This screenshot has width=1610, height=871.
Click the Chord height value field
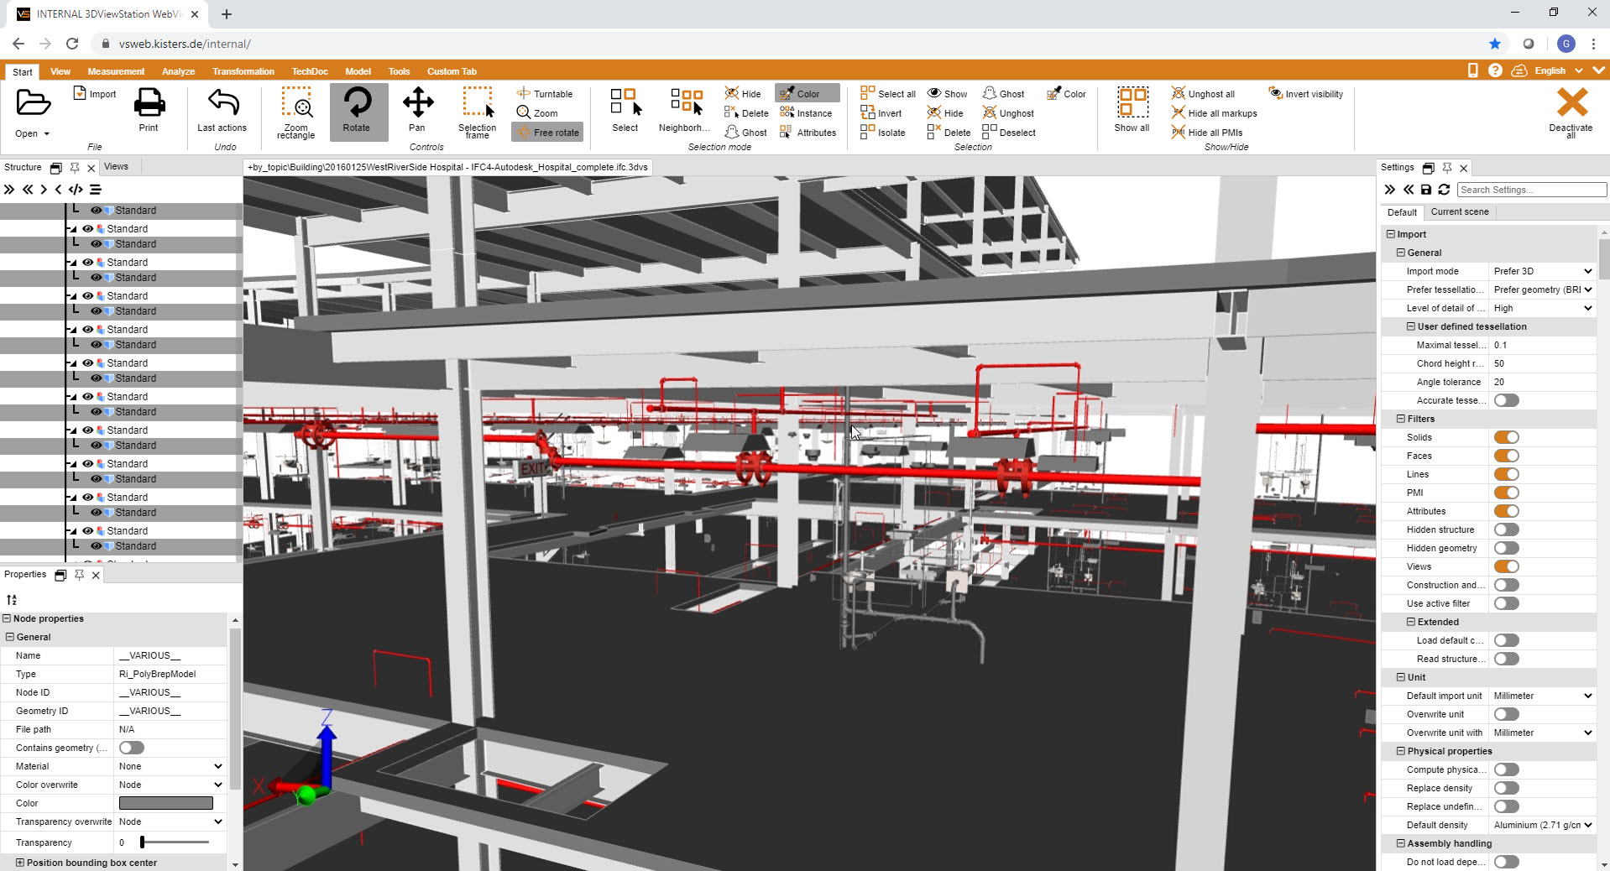click(x=1543, y=363)
